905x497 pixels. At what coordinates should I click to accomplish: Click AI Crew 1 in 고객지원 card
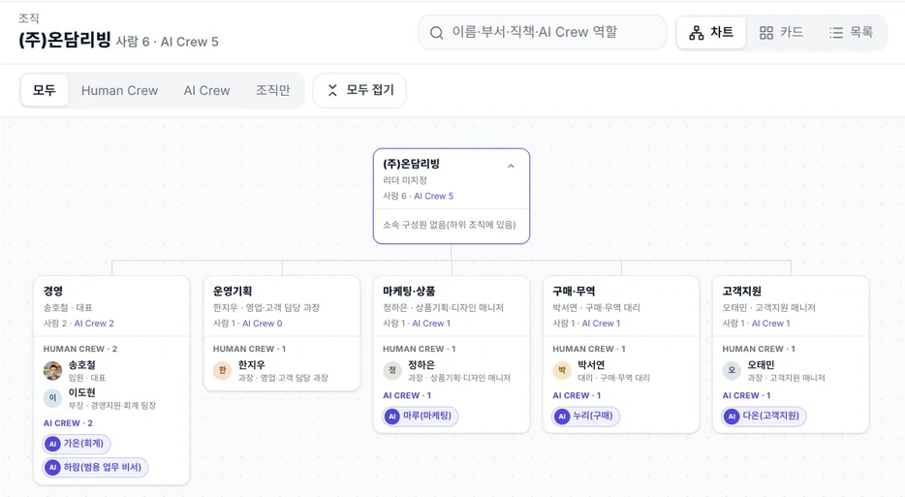tap(770, 324)
